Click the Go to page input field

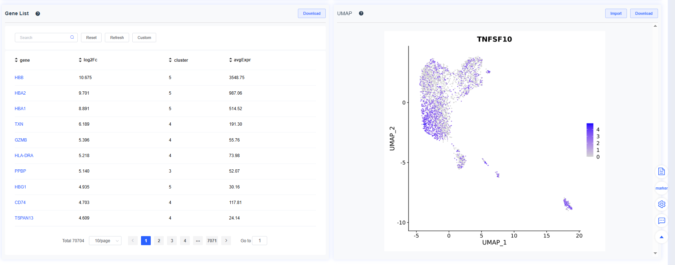259,241
